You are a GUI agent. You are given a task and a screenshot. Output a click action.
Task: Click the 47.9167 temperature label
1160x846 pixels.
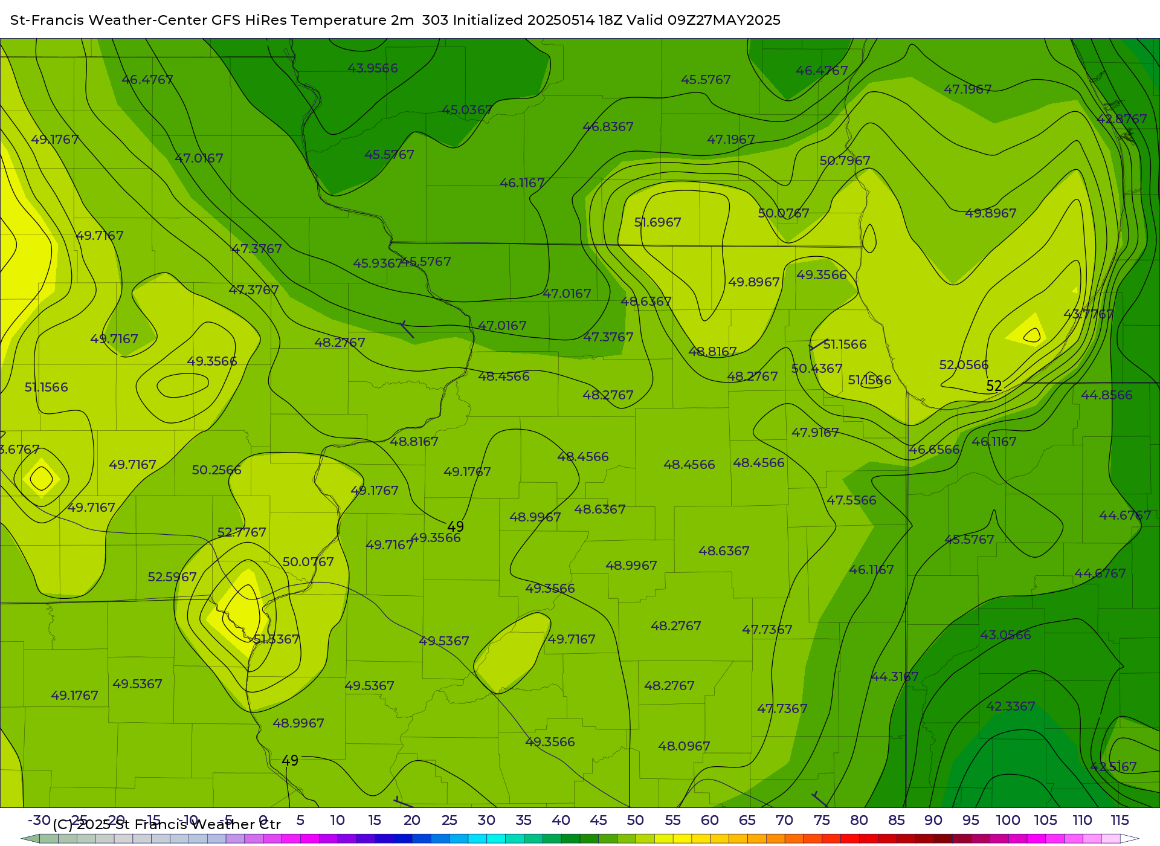pos(815,433)
